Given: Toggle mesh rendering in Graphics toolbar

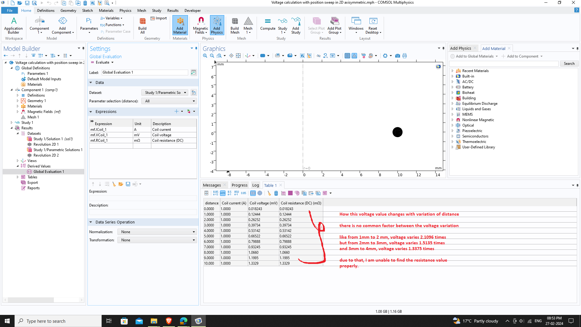Looking at the screenshot, I should (x=354, y=56).
